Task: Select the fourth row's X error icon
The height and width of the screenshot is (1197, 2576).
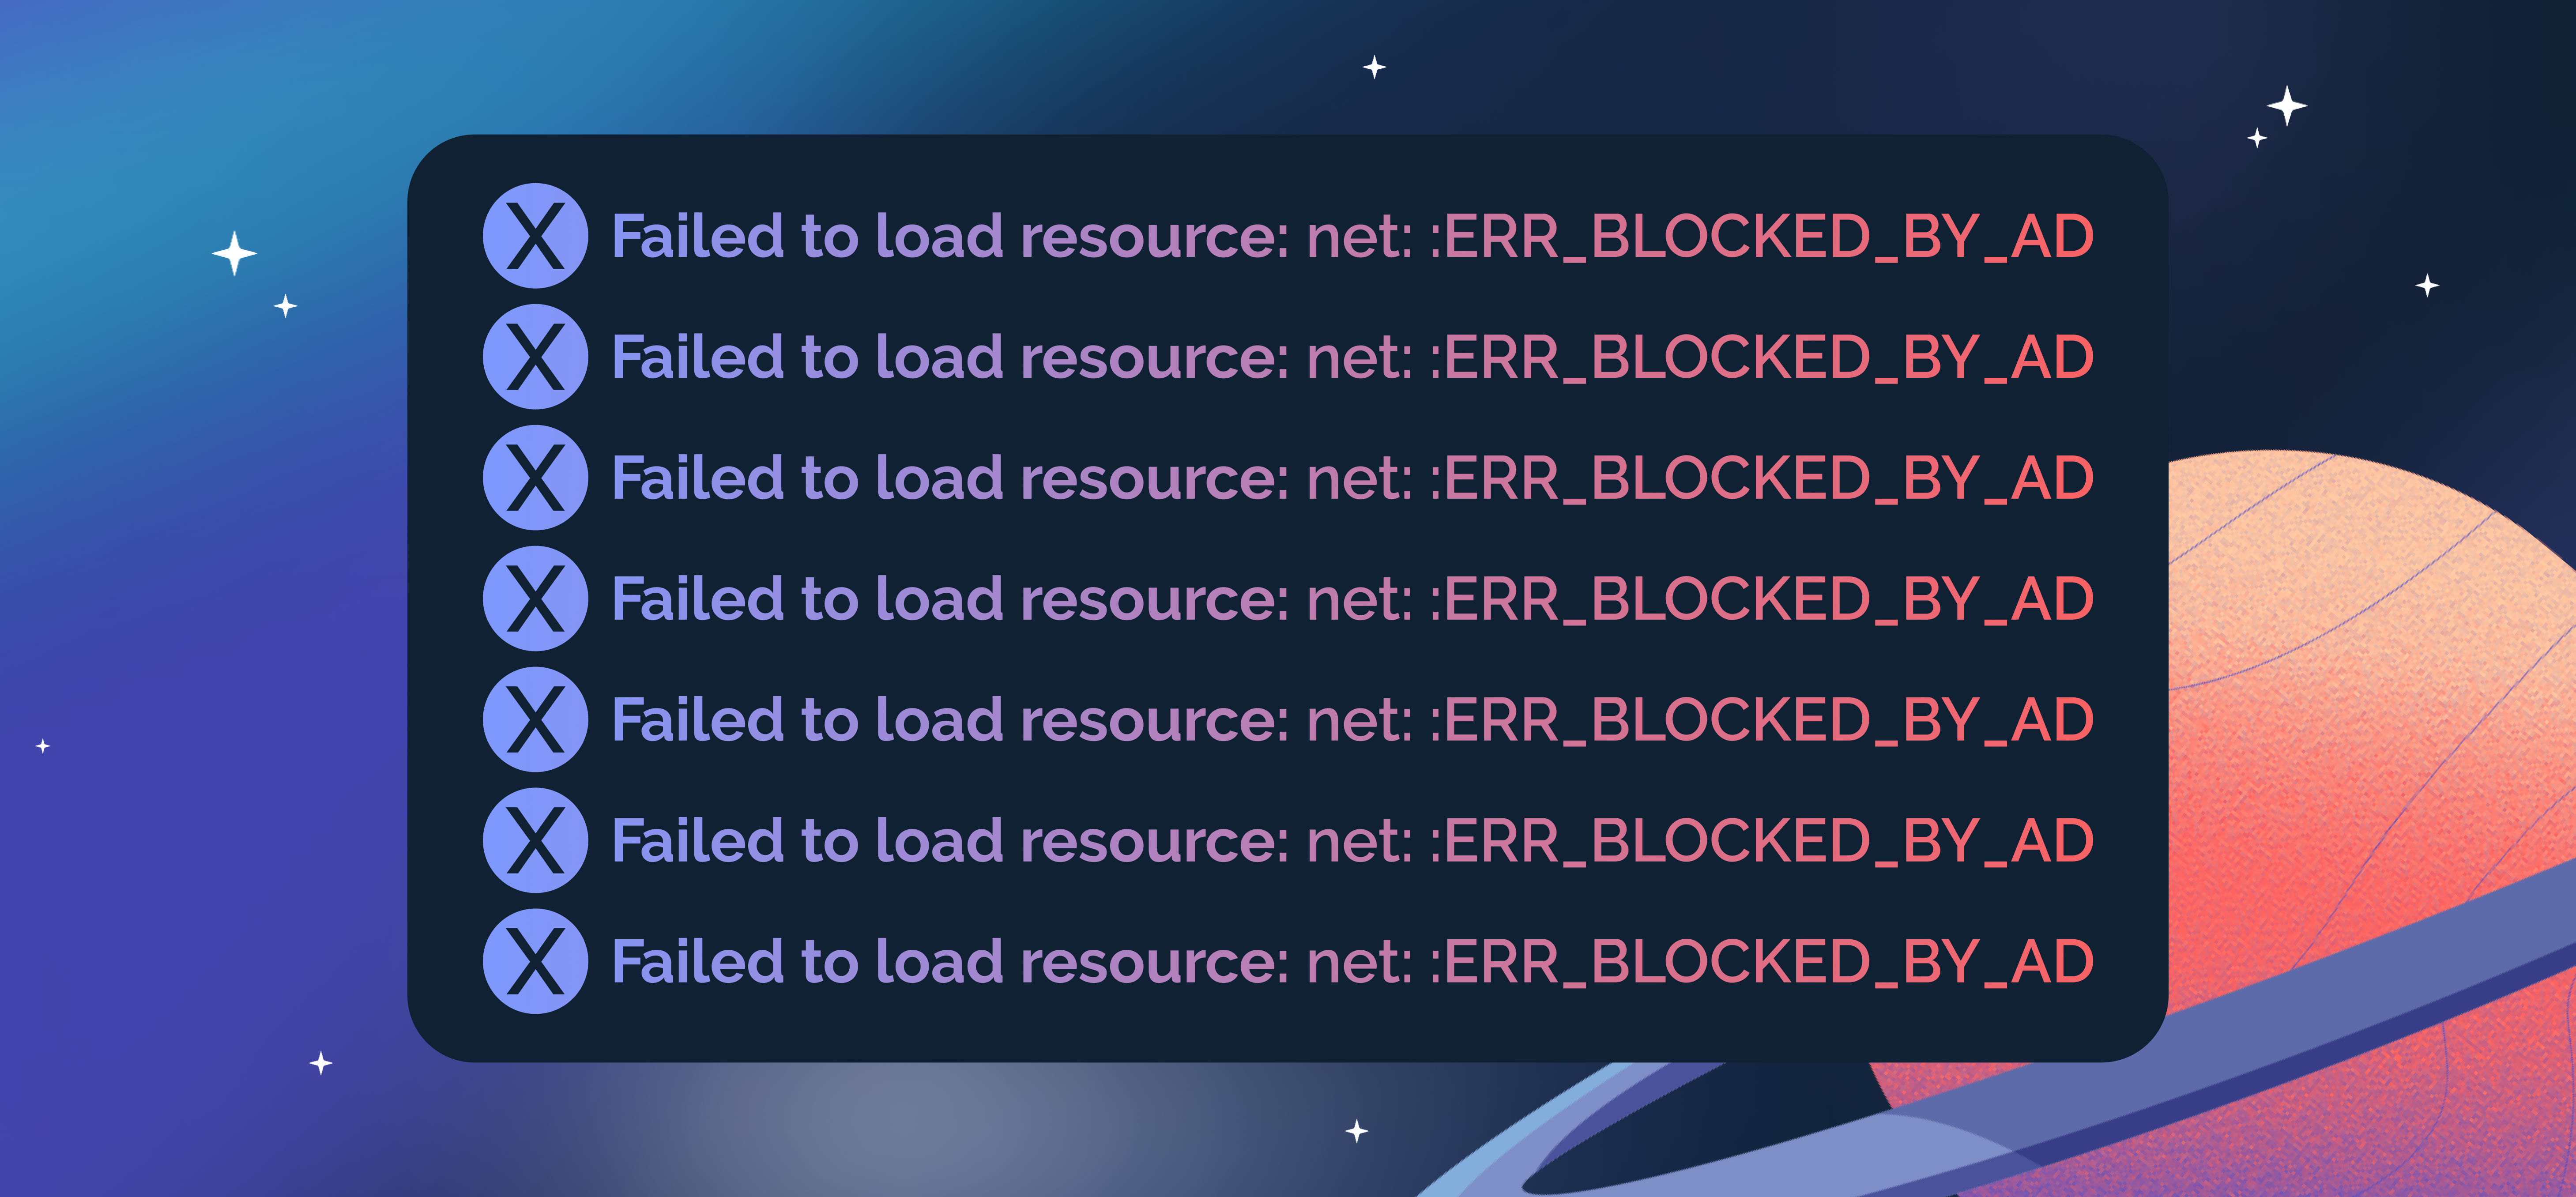Action: (x=535, y=599)
